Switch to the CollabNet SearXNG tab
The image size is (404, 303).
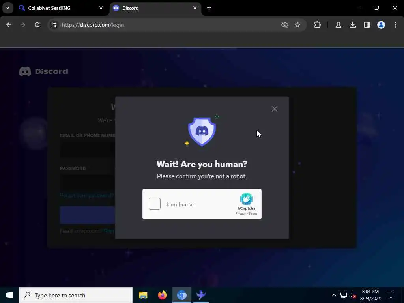tap(61, 8)
